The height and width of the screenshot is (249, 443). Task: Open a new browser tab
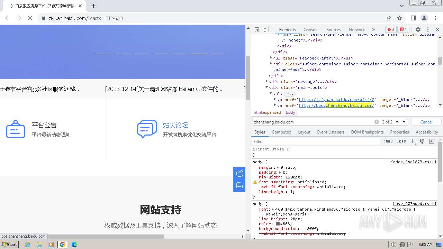point(93,6)
